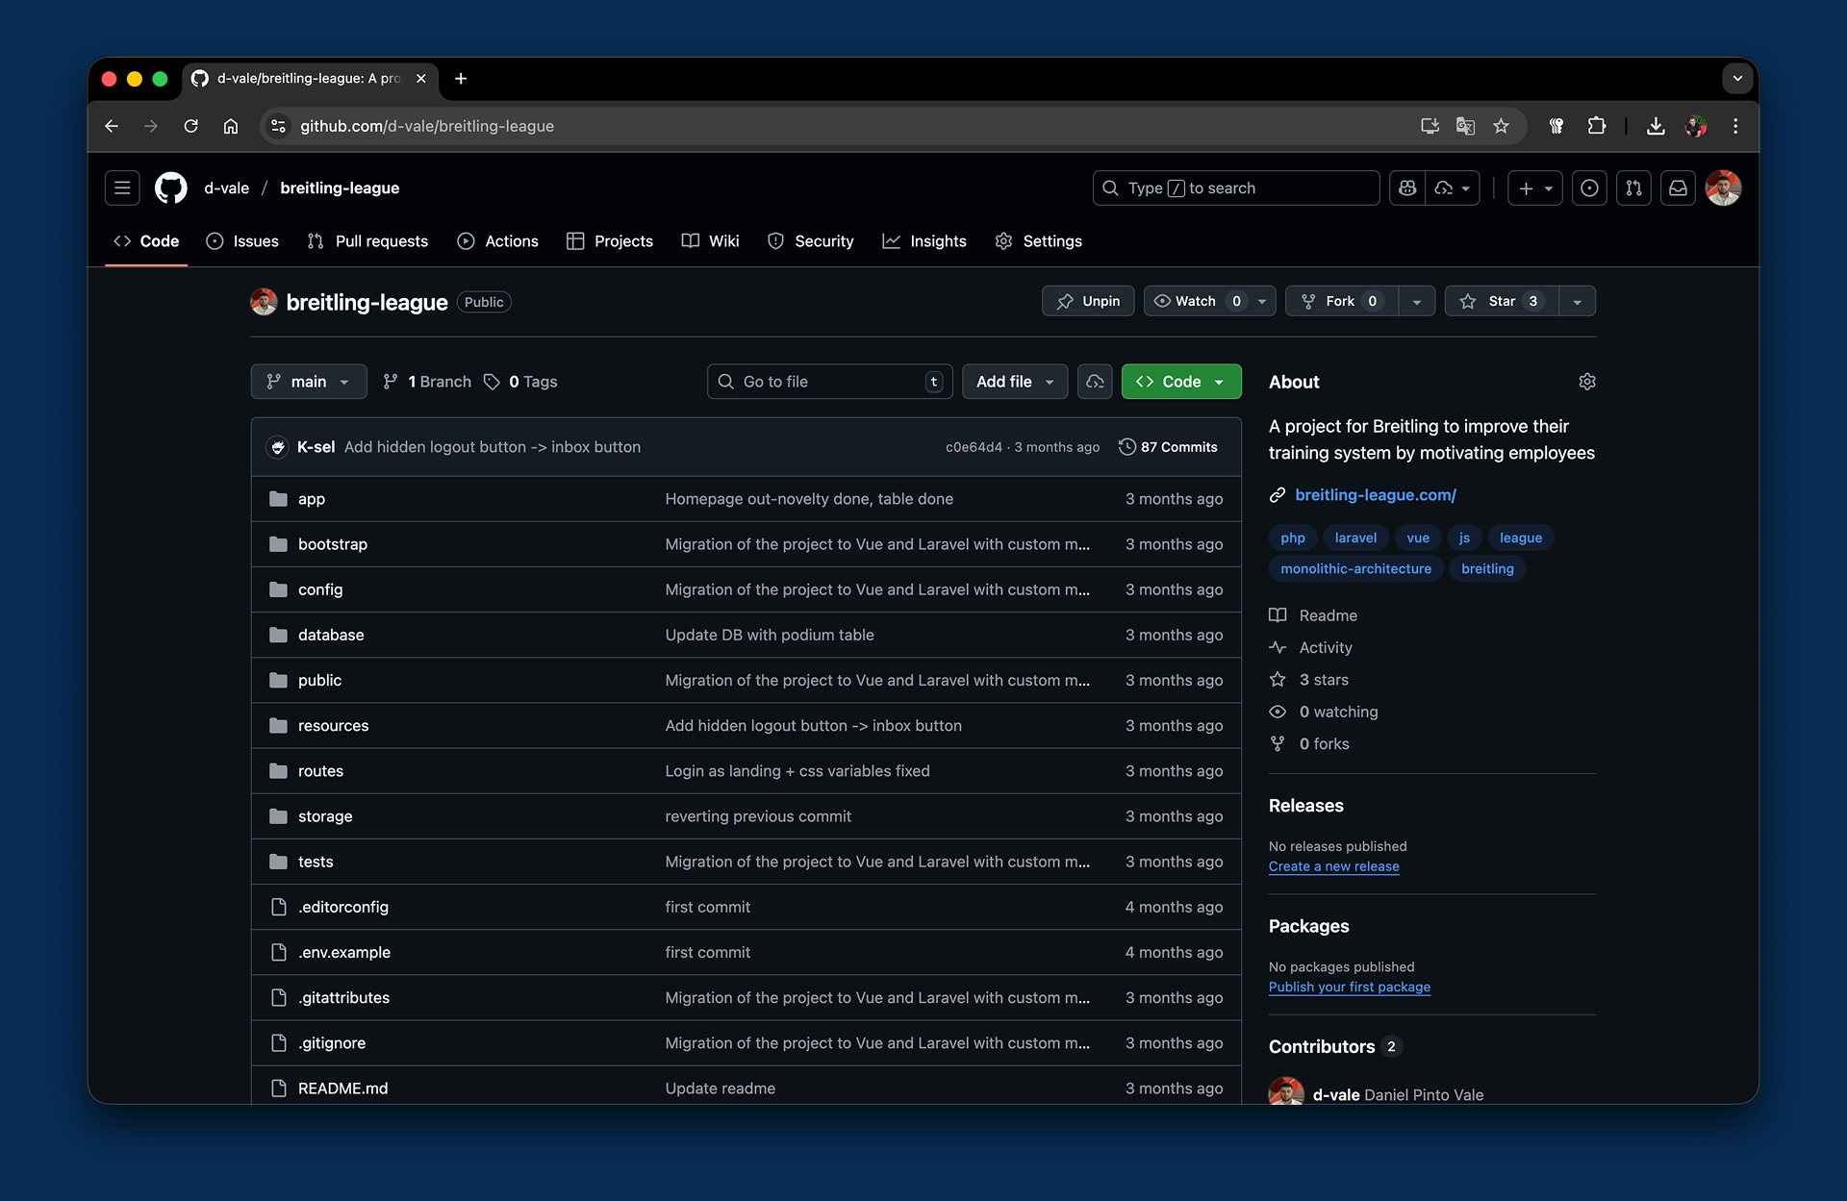Viewport: 1847px width, 1201px height.
Task: Click Create a new release link
Action: point(1333,866)
